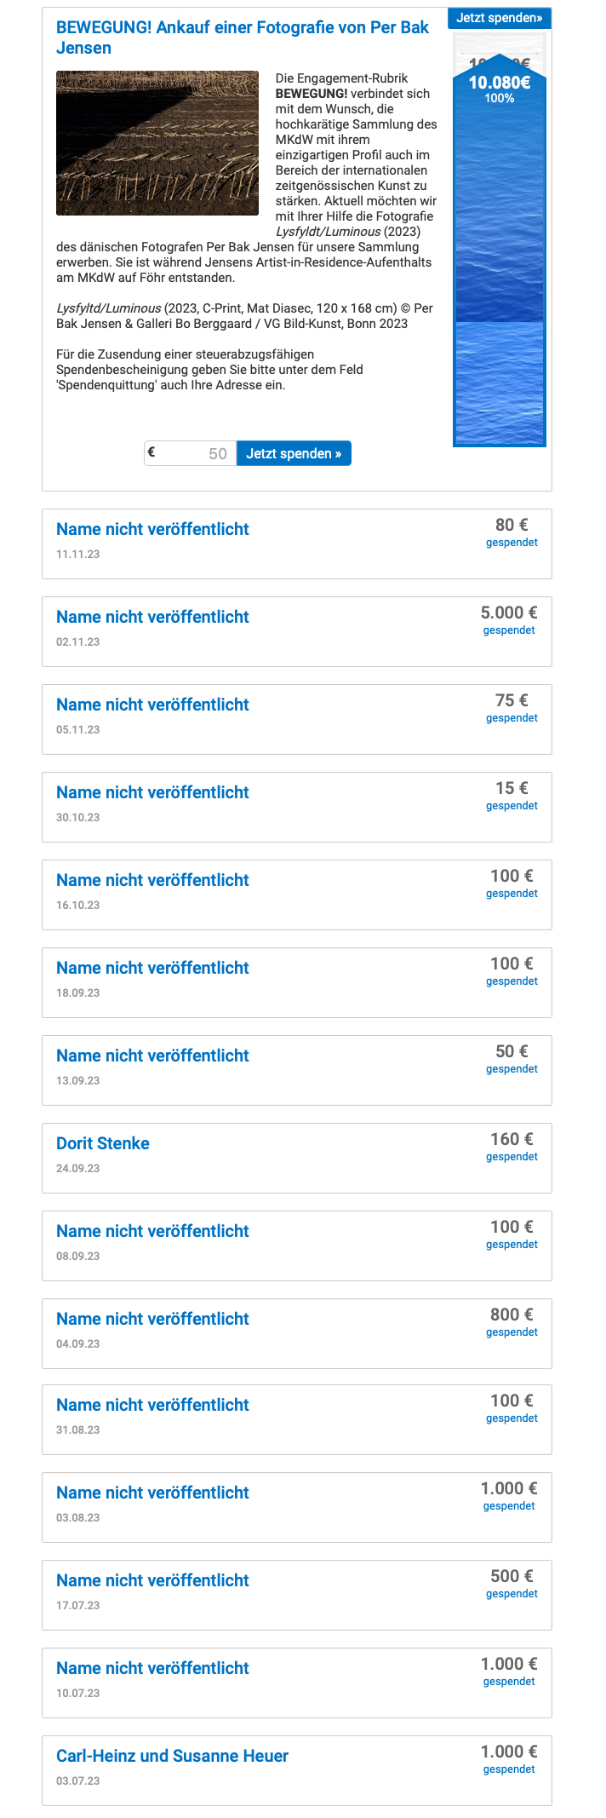Screen dimensions: 606x1818
Task: Click 'gespendet' under the 800 € donation
Action: [x=512, y=1332]
